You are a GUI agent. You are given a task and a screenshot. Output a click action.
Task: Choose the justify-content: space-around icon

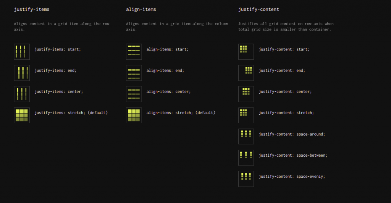[246, 136]
